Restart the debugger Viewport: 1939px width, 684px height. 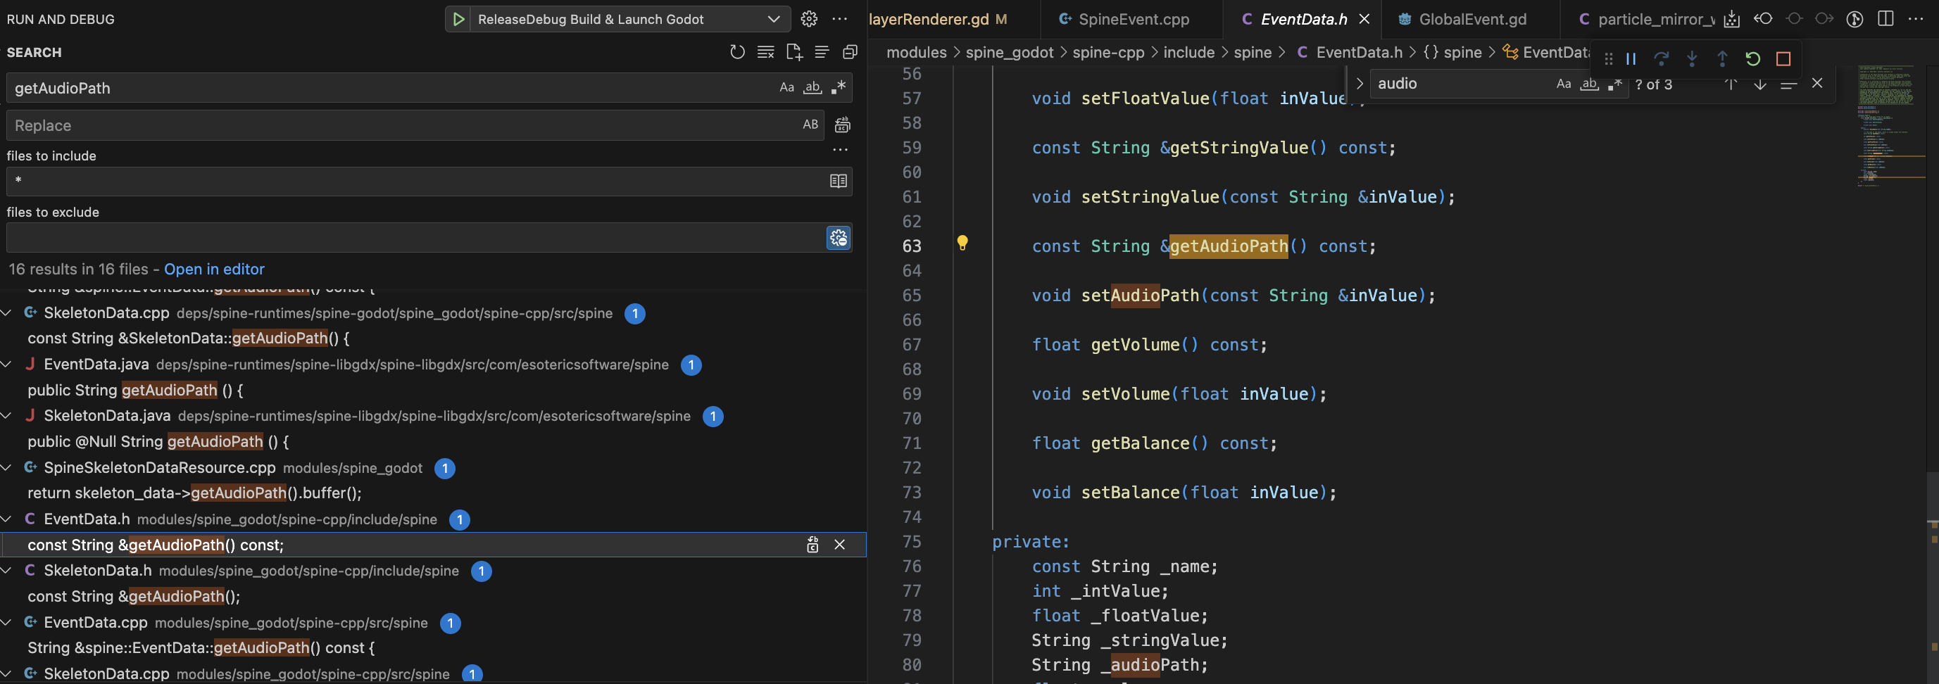pyautogui.click(x=1753, y=58)
